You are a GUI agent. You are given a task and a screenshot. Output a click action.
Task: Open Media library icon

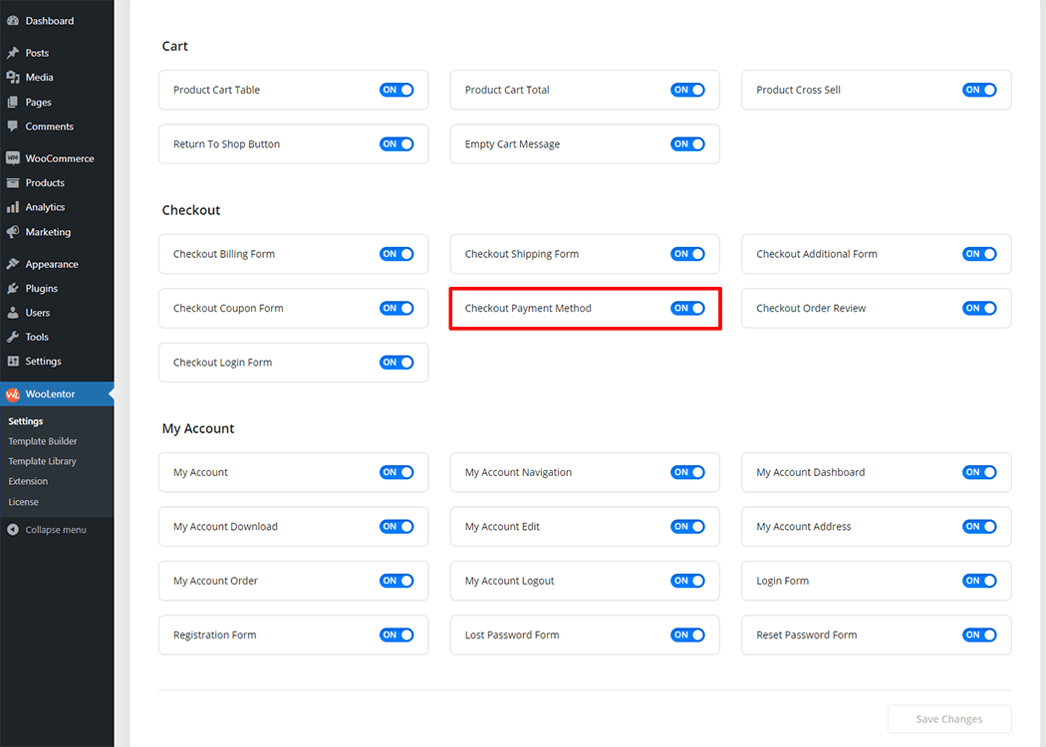pyautogui.click(x=12, y=78)
